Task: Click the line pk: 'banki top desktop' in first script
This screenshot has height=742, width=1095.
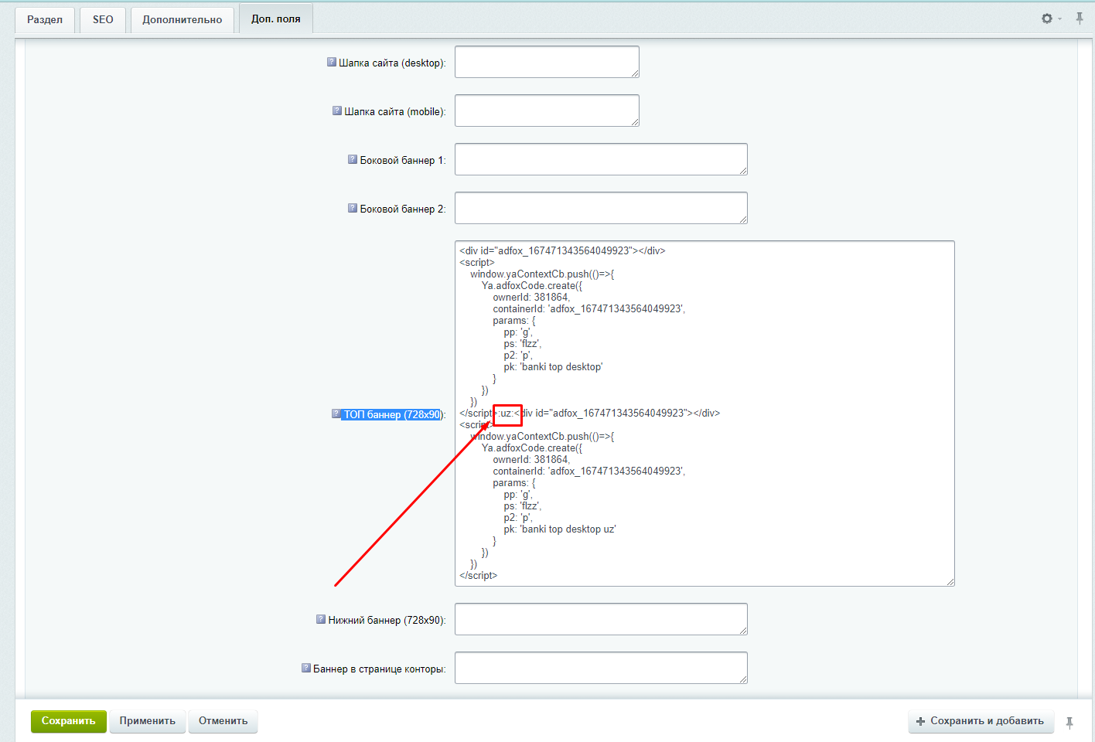Action: click(x=553, y=367)
